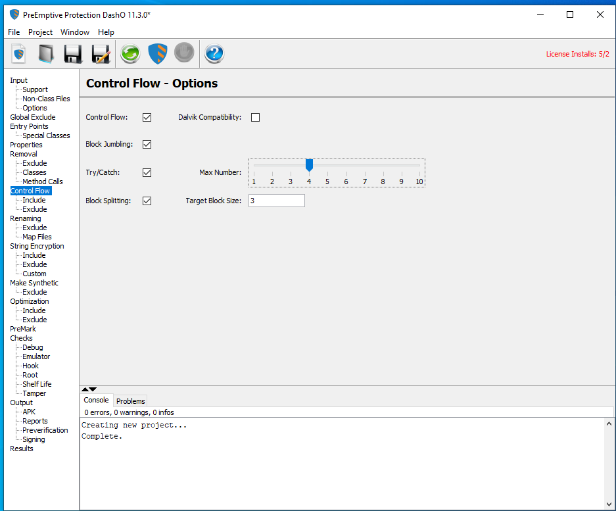616x511 pixels.
Task: Open Help using the question mark icon
Action: pyautogui.click(x=214, y=53)
